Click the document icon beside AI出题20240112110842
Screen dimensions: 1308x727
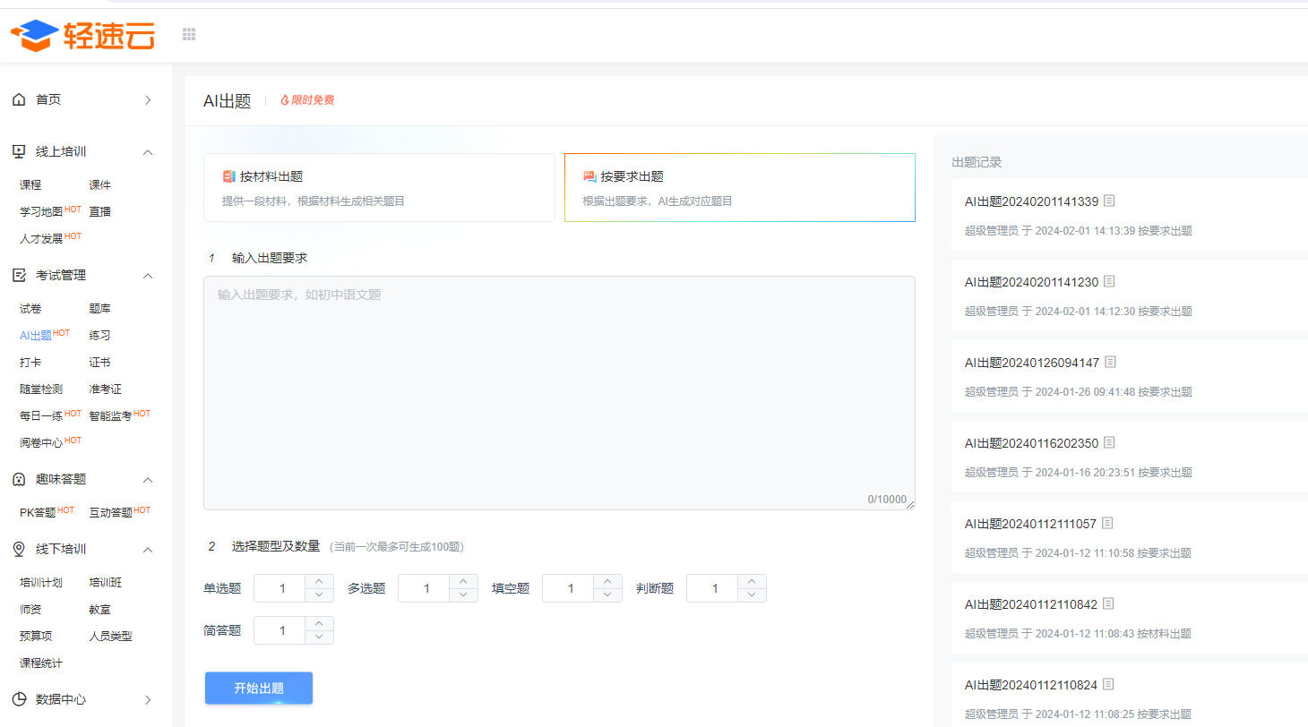(x=1108, y=603)
